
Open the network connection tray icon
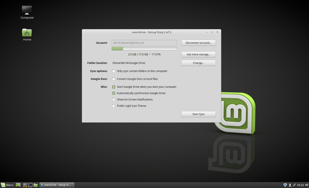coord(294,185)
